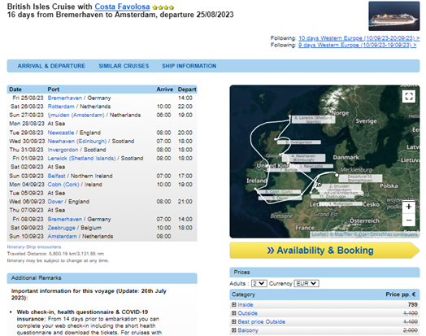This screenshot has width=426, height=336.
Task: Open the Rotterdam port link
Action: pyautogui.click(x=61, y=107)
